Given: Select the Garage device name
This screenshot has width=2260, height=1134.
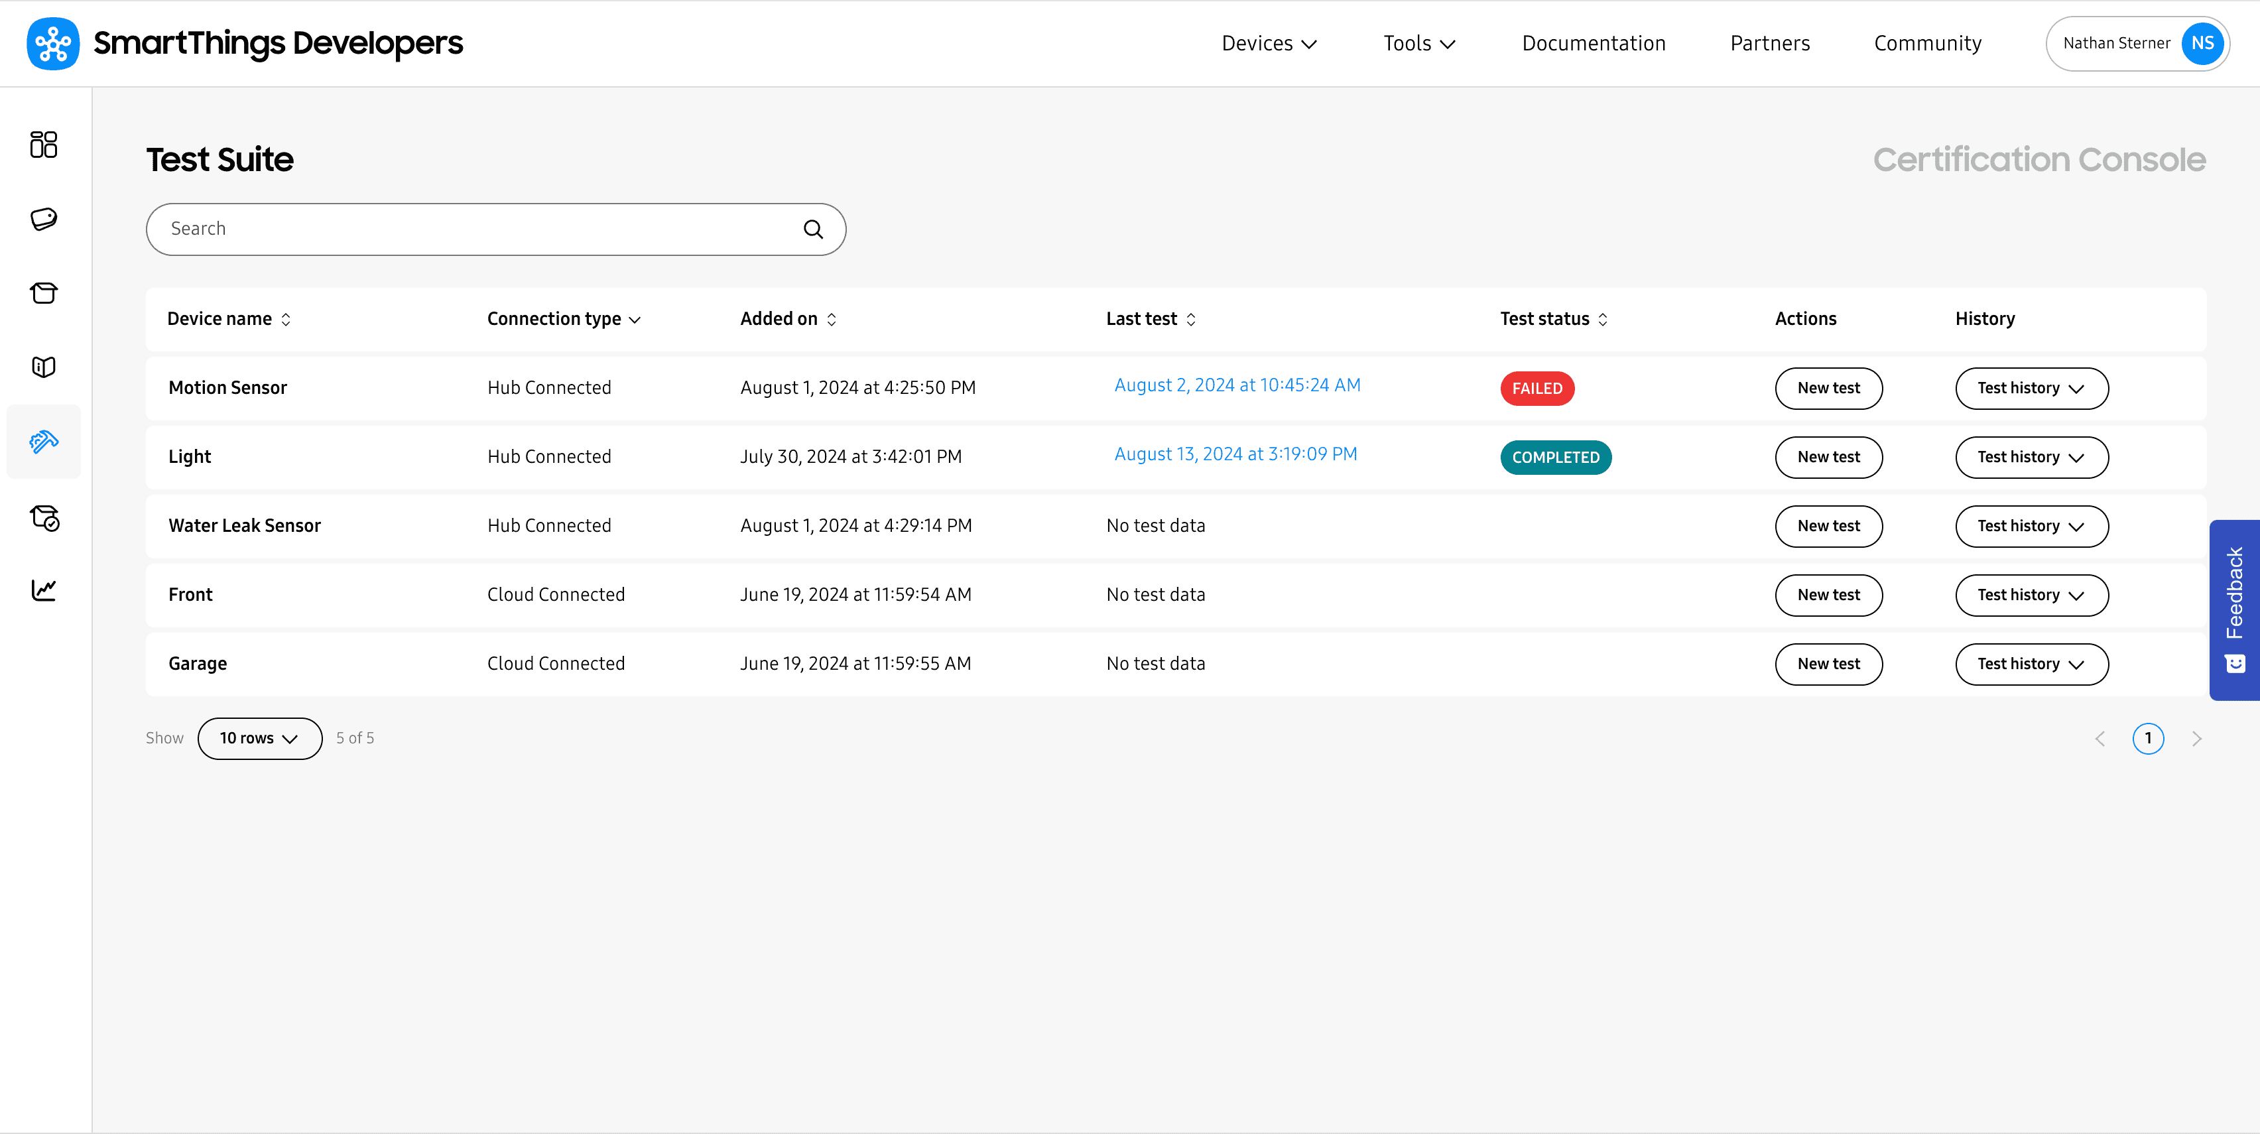Looking at the screenshot, I should click(198, 664).
